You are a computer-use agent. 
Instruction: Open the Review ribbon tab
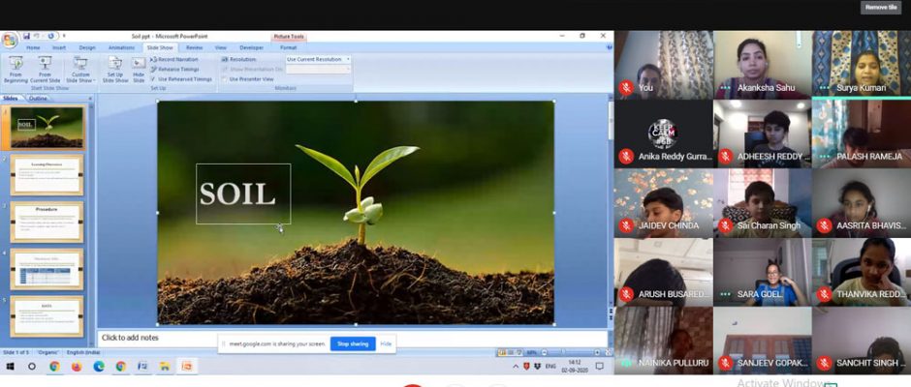point(194,47)
